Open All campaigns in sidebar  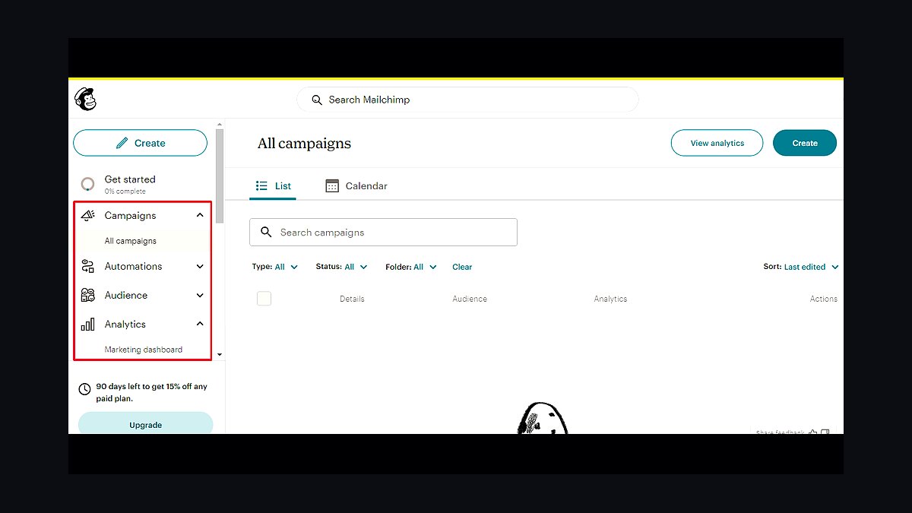pos(130,241)
